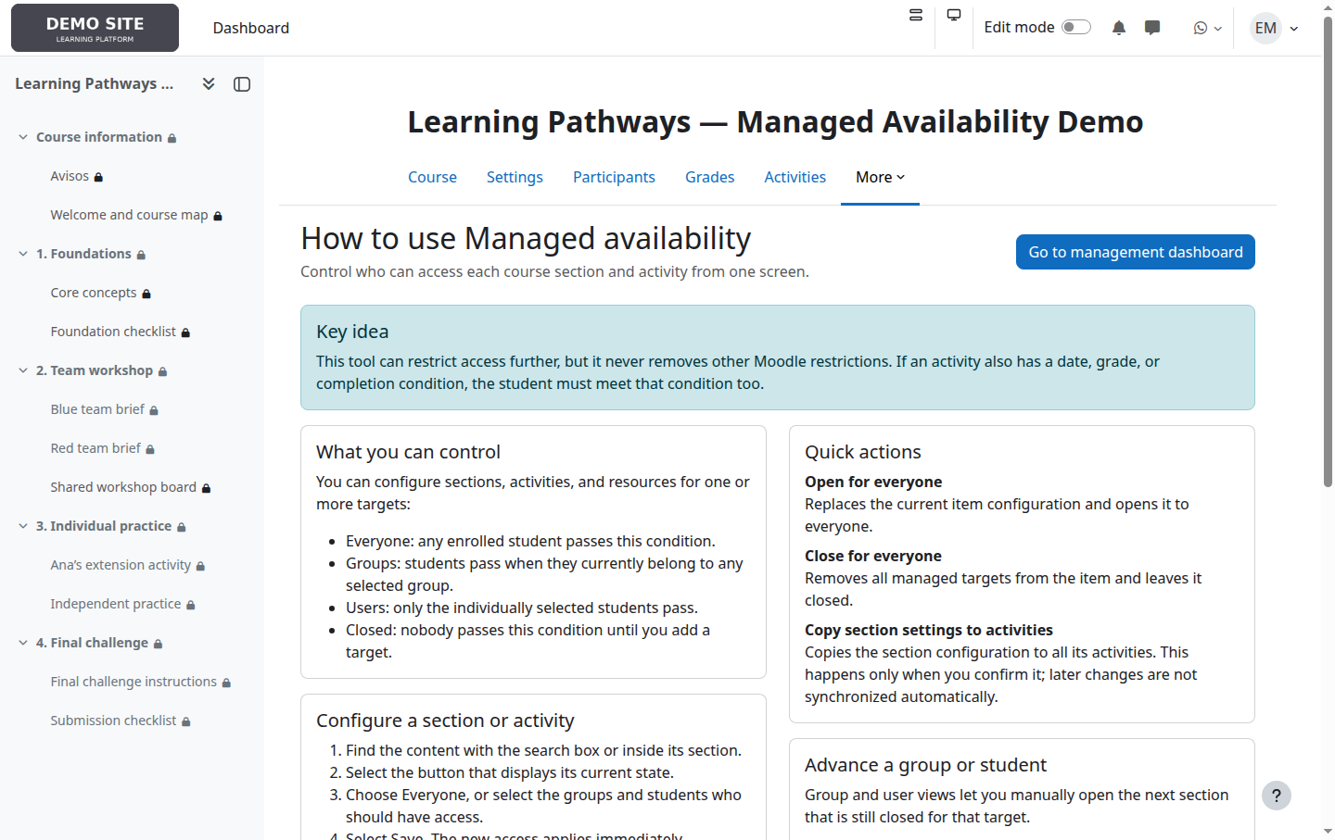Click lock icon beside Core concepts

pyautogui.click(x=146, y=294)
